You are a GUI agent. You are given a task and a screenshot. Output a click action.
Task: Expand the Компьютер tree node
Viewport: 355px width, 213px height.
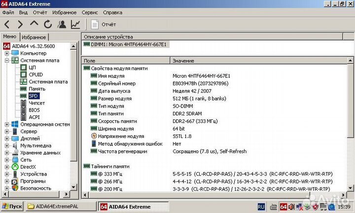pos(7,53)
